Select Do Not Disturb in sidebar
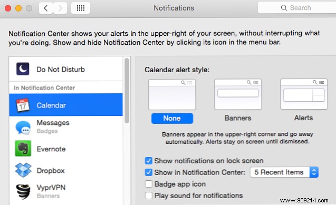The width and height of the screenshot is (336, 205). click(66, 69)
